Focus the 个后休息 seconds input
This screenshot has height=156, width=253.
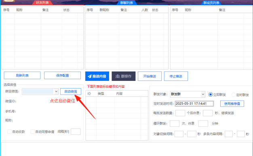coord(208,113)
